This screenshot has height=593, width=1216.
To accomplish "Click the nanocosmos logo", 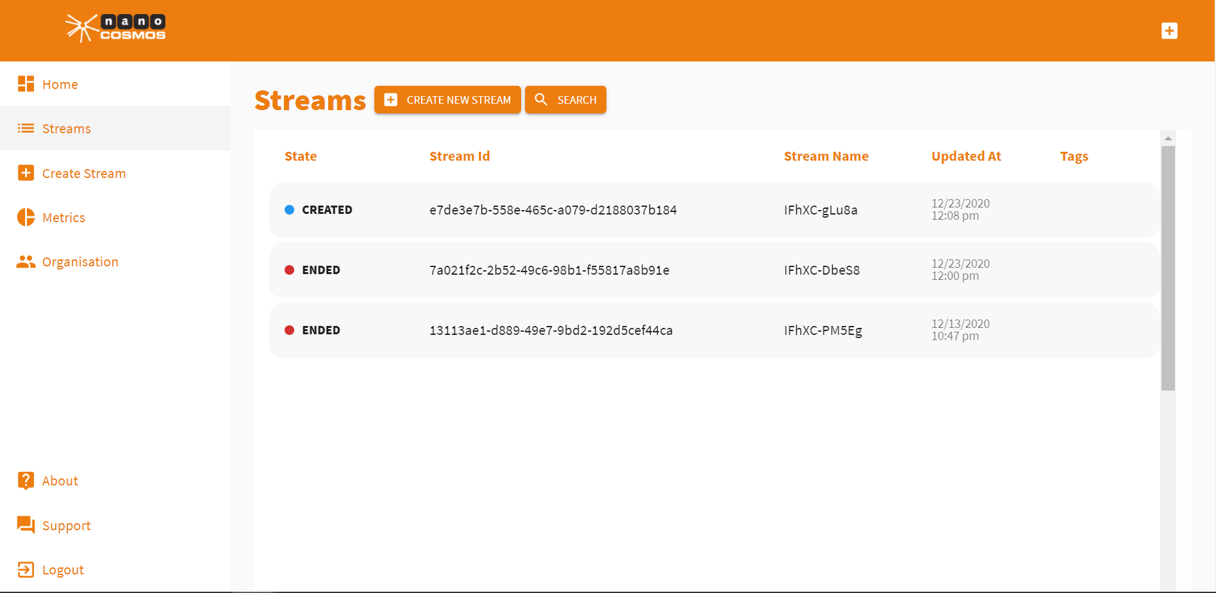I will coord(115,28).
